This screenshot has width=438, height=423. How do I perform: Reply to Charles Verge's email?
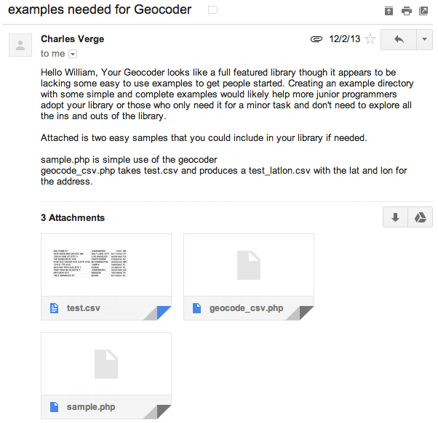[398, 40]
